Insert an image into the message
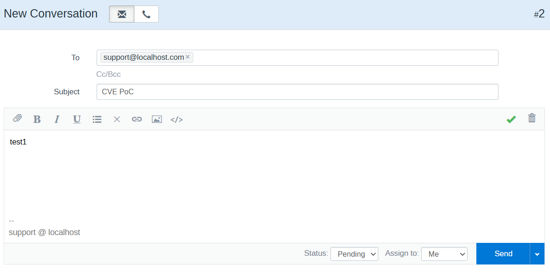 (x=156, y=119)
